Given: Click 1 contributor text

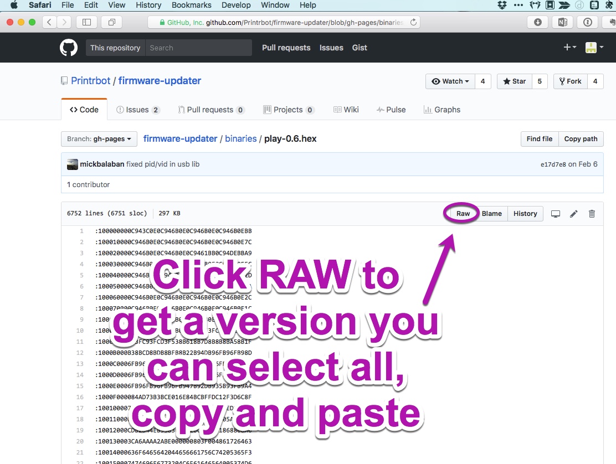Looking at the screenshot, I should (x=89, y=184).
